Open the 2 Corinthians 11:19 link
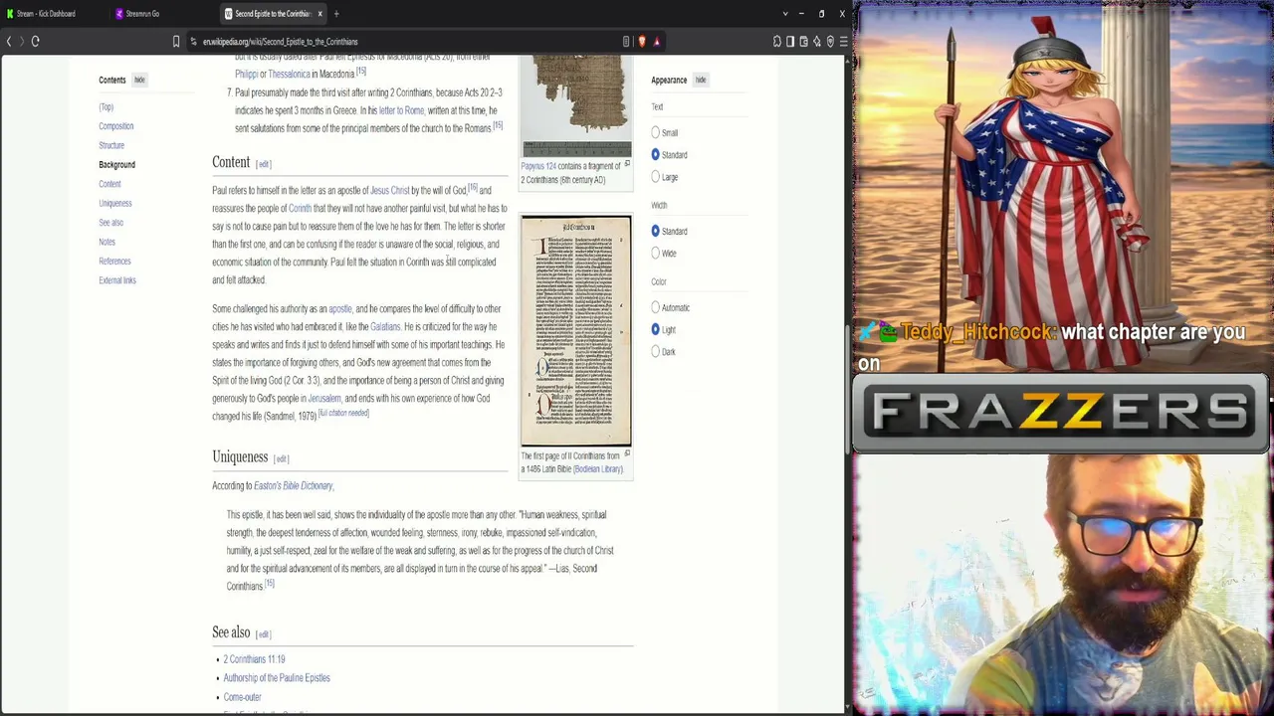This screenshot has width=1274, height=716. coord(254,659)
